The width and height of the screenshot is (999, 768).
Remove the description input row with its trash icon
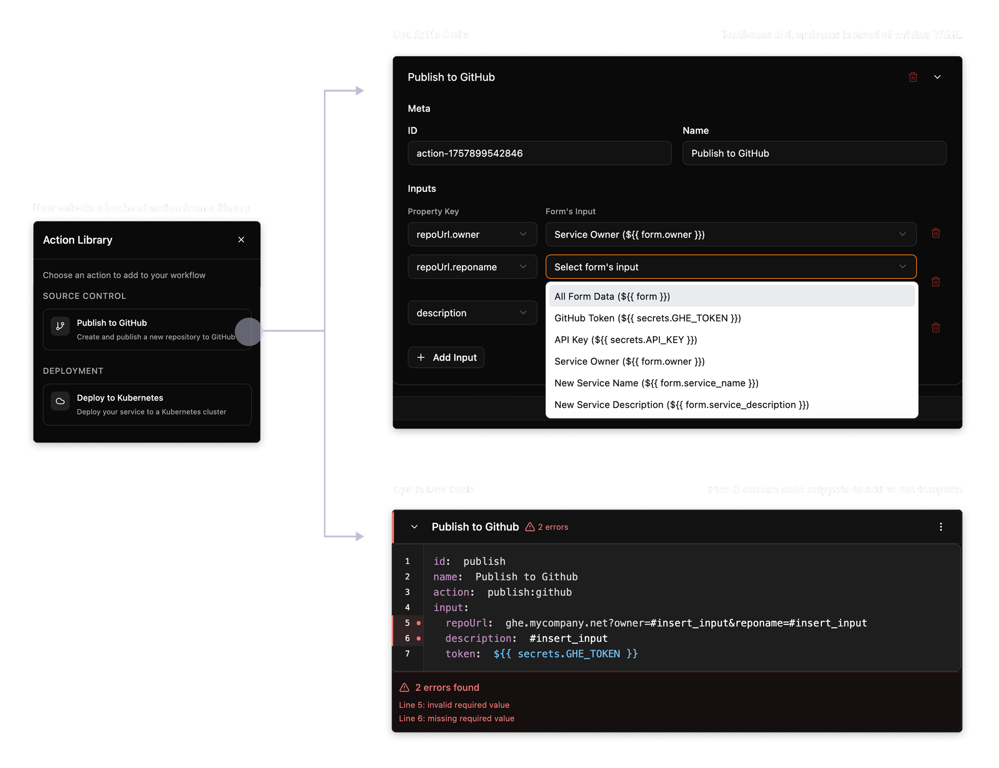coord(935,327)
